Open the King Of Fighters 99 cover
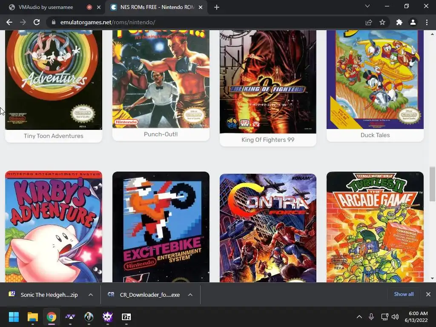 tap(268, 82)
